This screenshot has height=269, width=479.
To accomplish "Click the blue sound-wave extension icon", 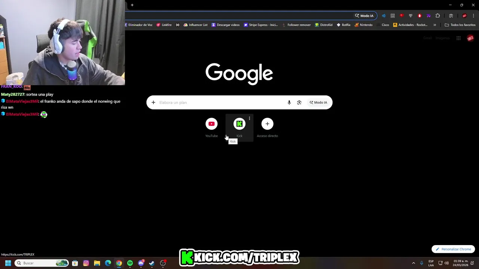I will 384,16.
